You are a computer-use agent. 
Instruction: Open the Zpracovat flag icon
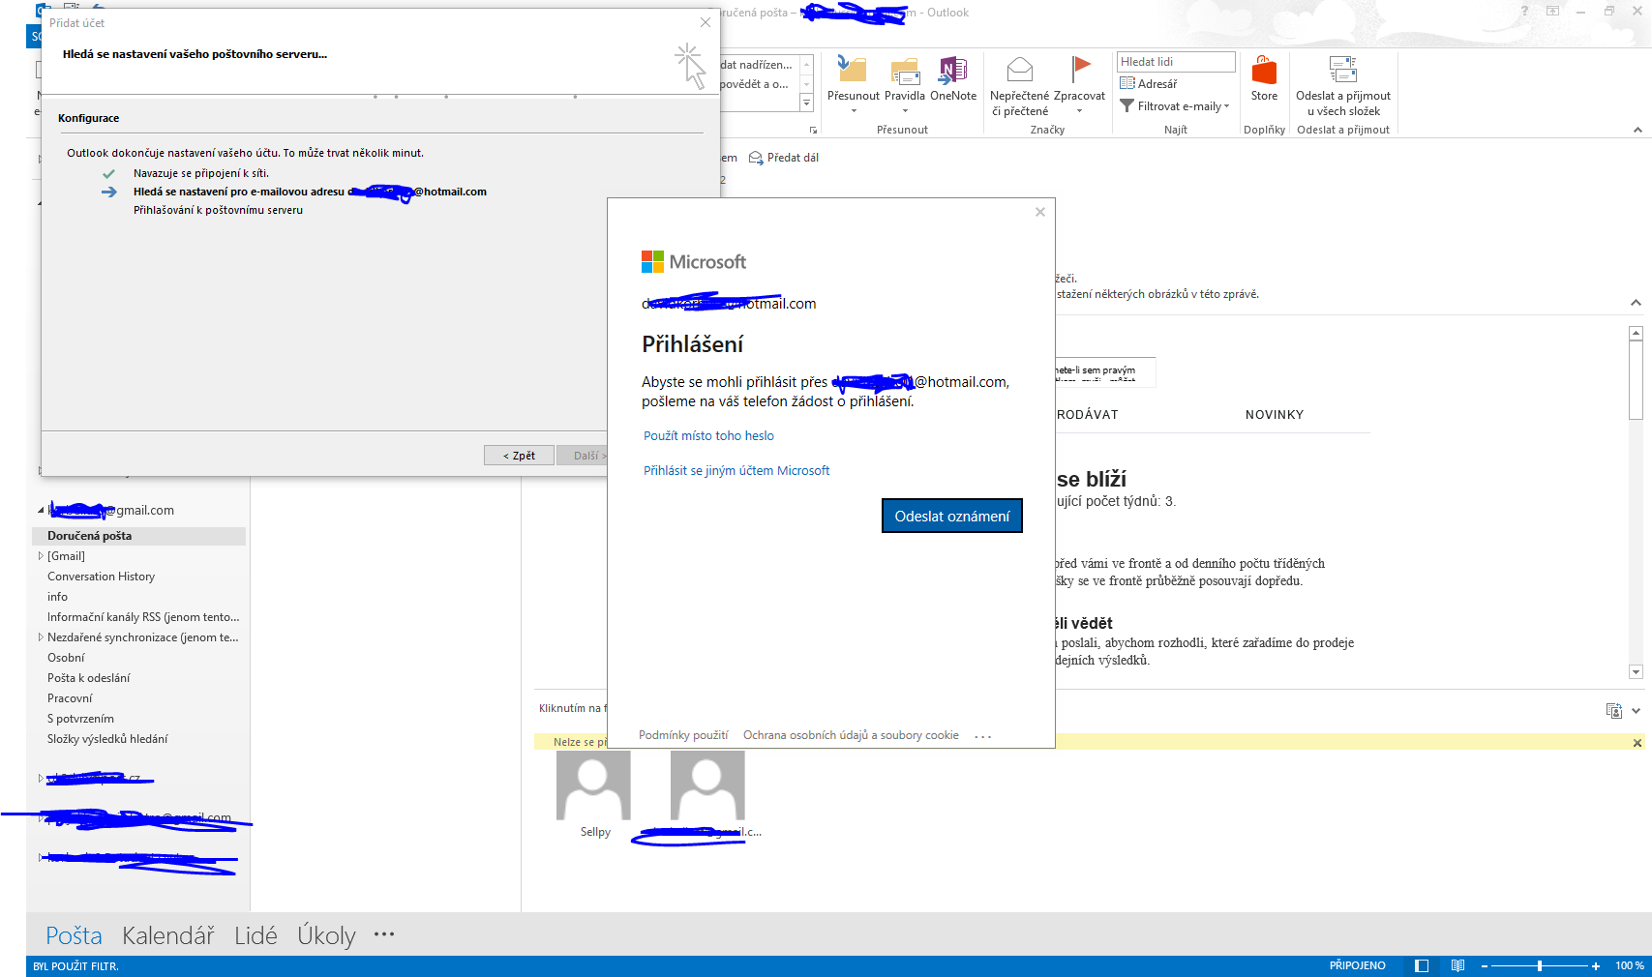click(x=1079, y=84)
